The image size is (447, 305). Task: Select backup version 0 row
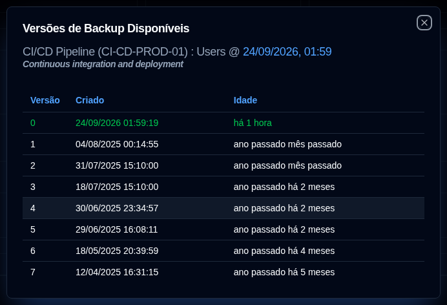tap(224, 123)
